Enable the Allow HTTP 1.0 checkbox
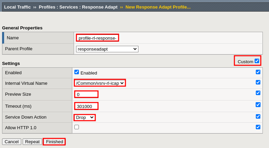This screenshot has width=269, height=148. pos(77,127)
